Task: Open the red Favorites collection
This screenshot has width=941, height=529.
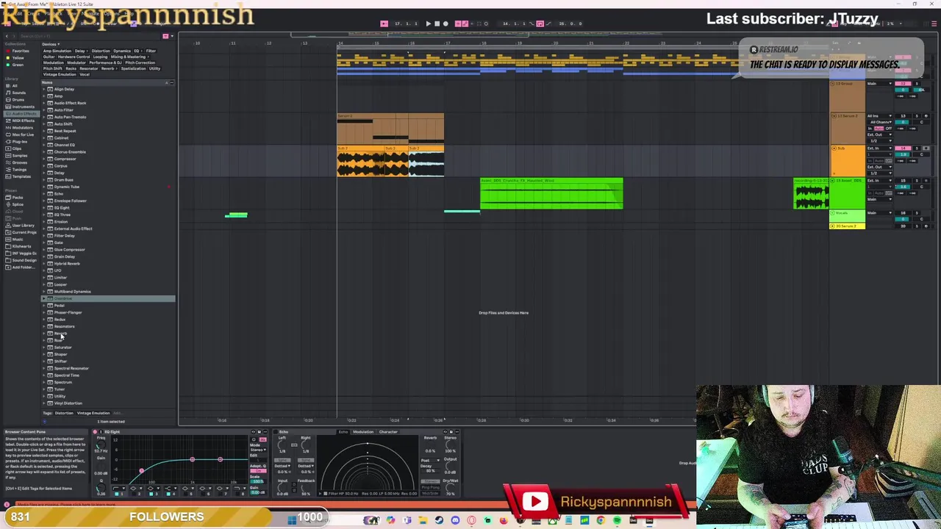Action: tap(20, 51)
